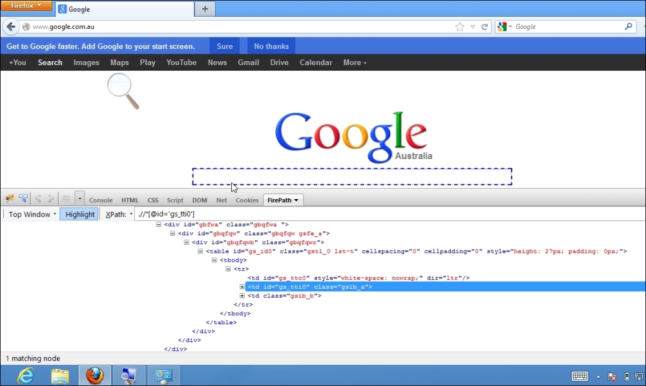Collapse the tr node

tap(228, 269)
